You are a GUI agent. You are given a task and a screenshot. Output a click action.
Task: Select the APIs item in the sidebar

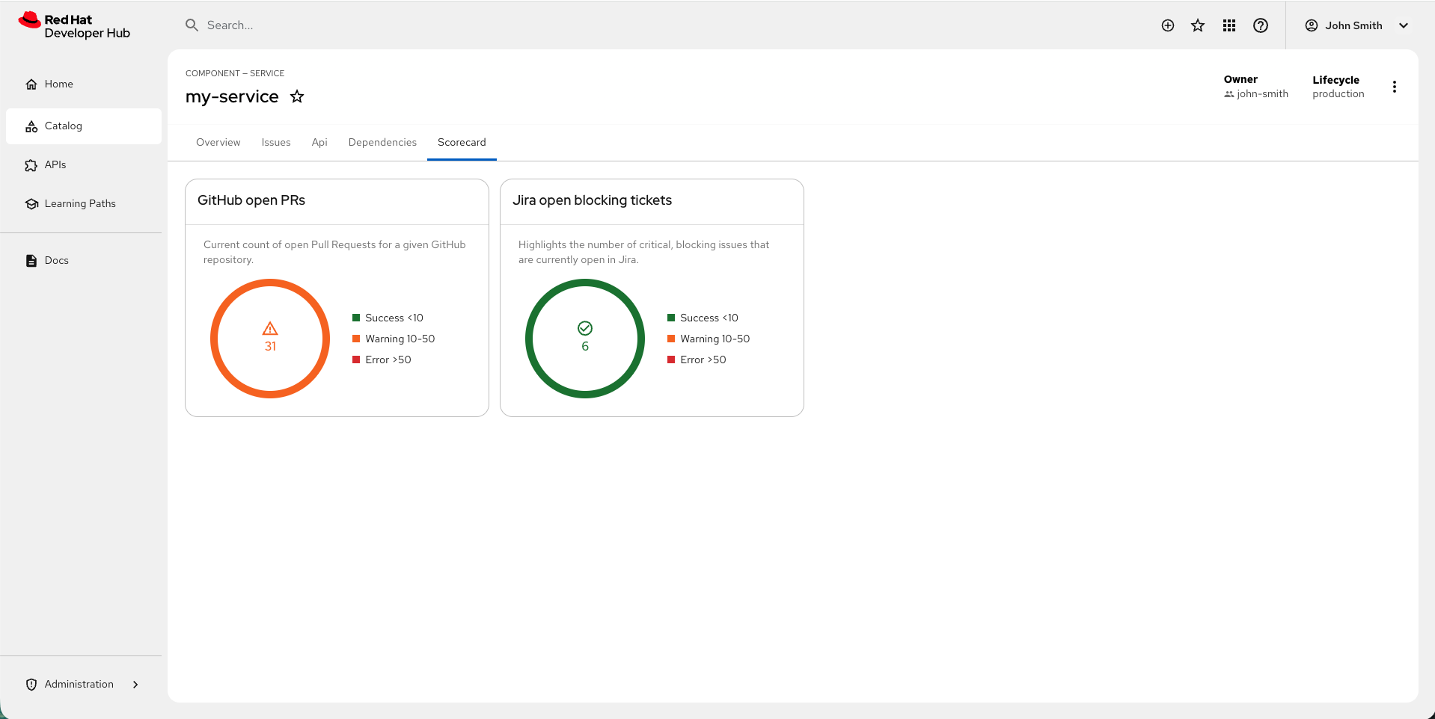(55, 164)
